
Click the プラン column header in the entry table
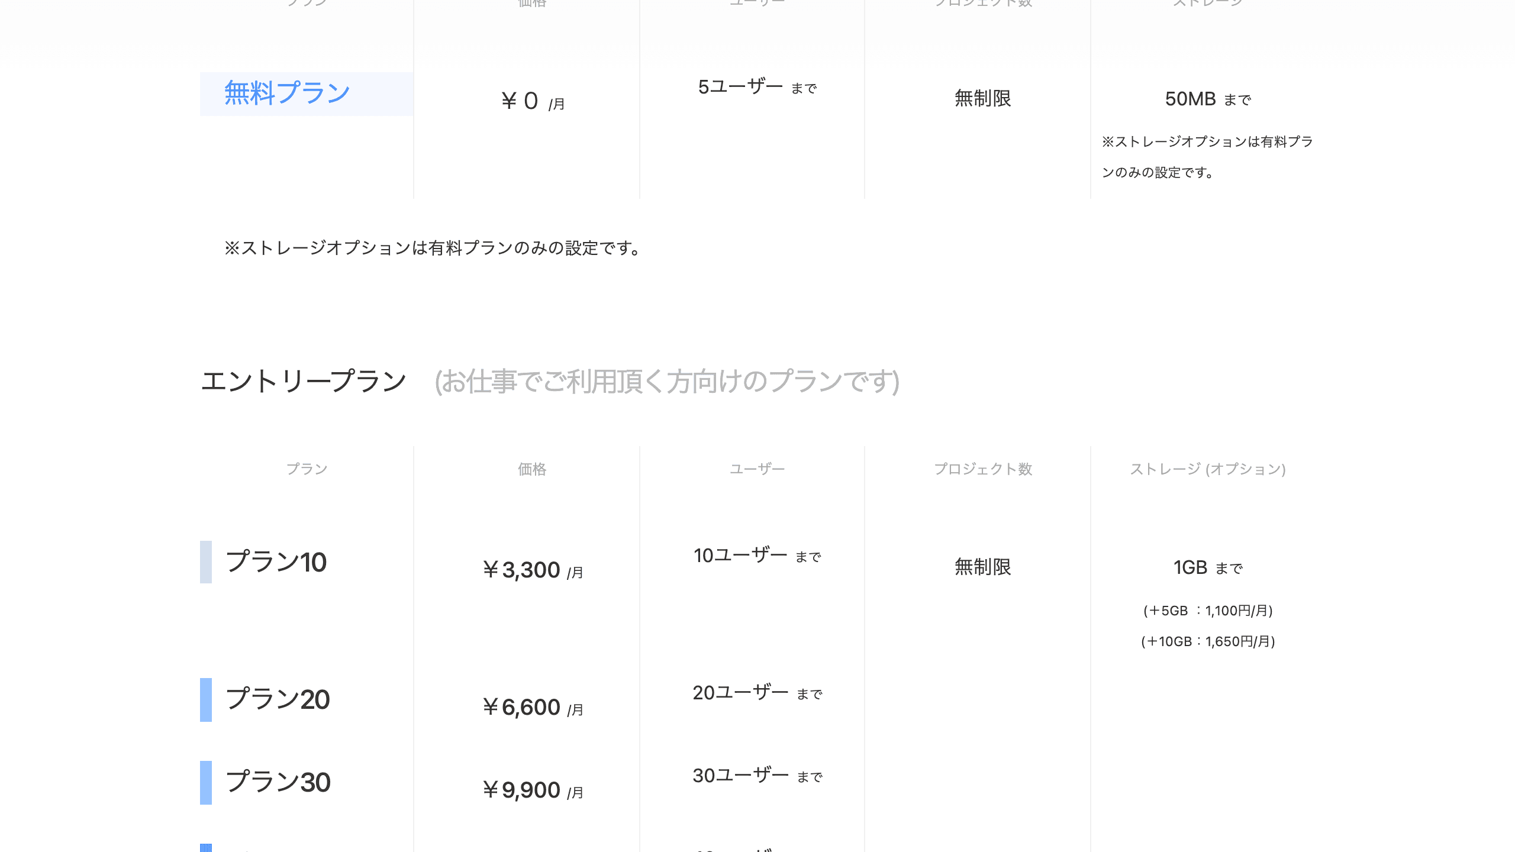point(307,469)
